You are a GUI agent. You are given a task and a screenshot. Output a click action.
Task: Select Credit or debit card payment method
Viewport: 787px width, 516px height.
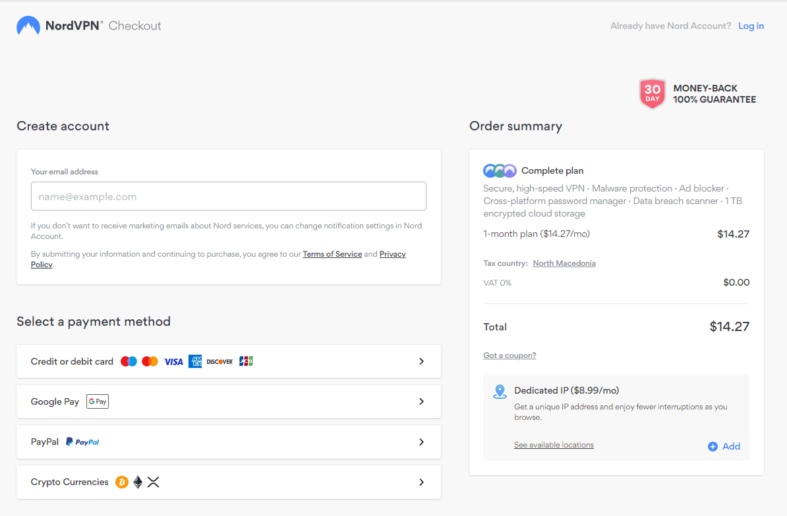tap(229, 361)
